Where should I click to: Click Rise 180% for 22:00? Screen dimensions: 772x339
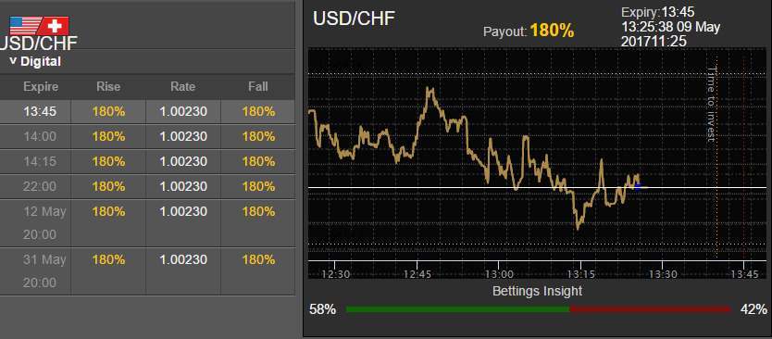coord(108,187)
